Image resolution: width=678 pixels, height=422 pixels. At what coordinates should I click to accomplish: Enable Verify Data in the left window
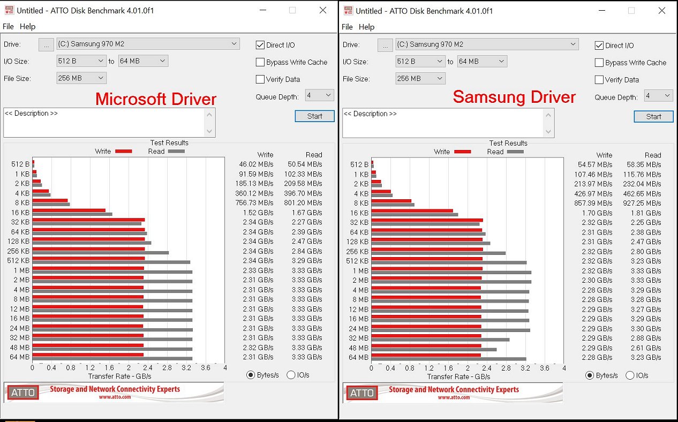260,79
